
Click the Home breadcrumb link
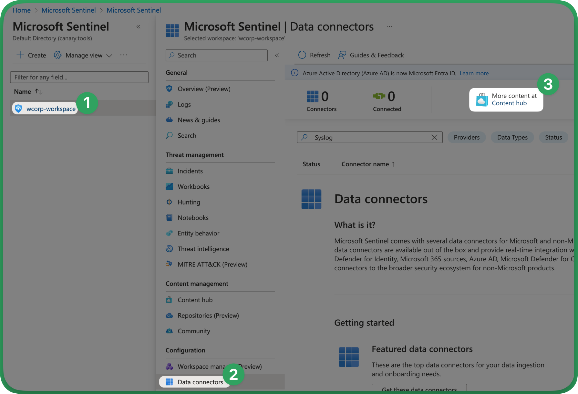tap(21, 10)
